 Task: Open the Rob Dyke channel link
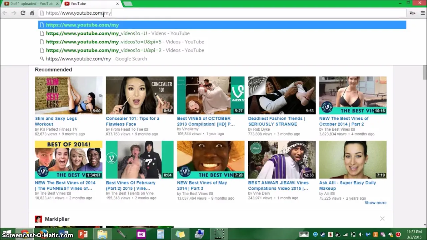click(261, 129)
